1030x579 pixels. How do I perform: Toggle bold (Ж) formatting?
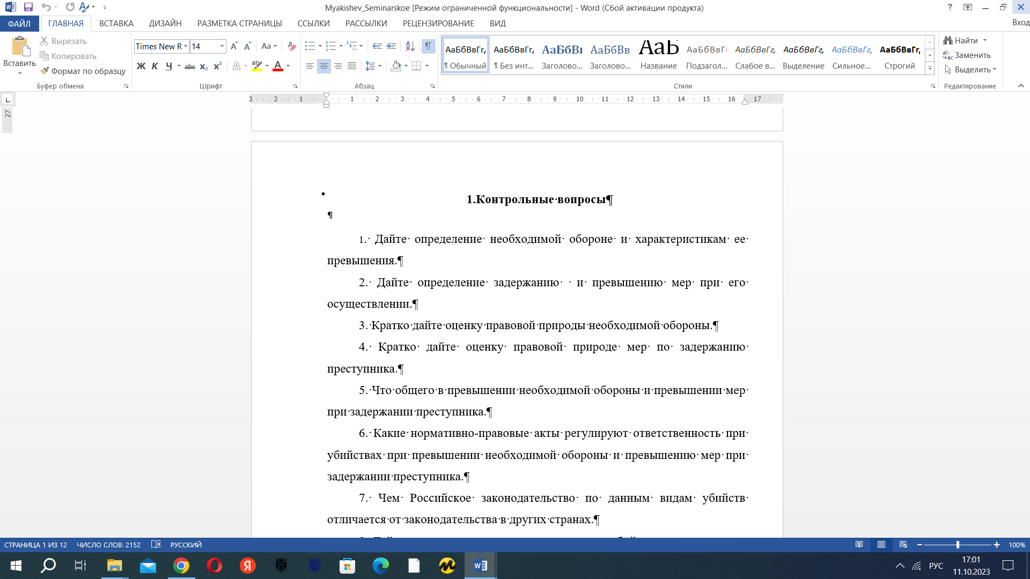[x=141, y=66]
